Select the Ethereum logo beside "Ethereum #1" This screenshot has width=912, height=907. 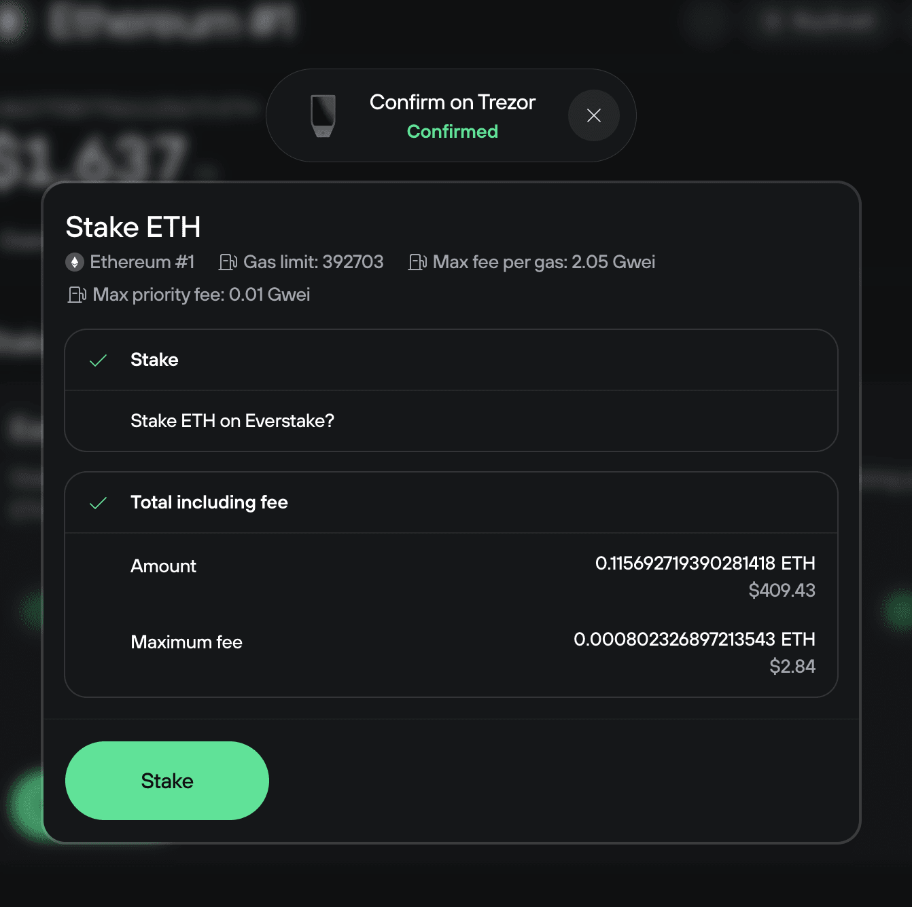(x=75, y=261)
